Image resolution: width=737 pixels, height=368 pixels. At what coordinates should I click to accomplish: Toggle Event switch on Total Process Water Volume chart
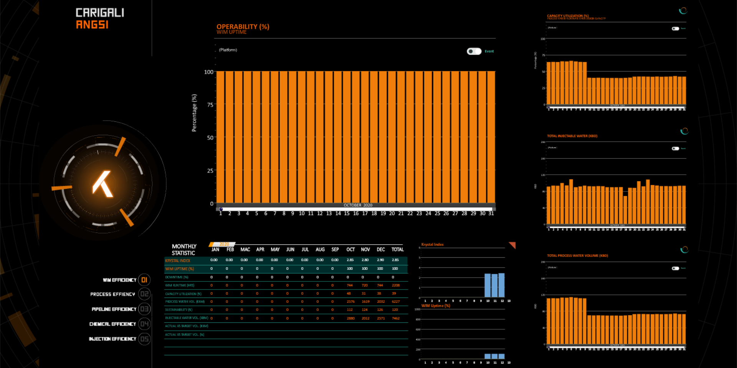coord(675,268)
